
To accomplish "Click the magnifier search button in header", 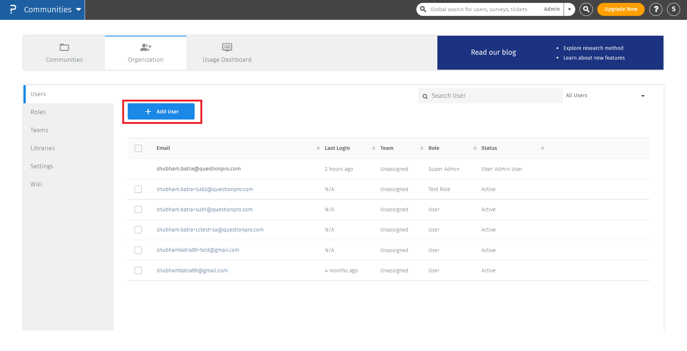I will point(586,9).
